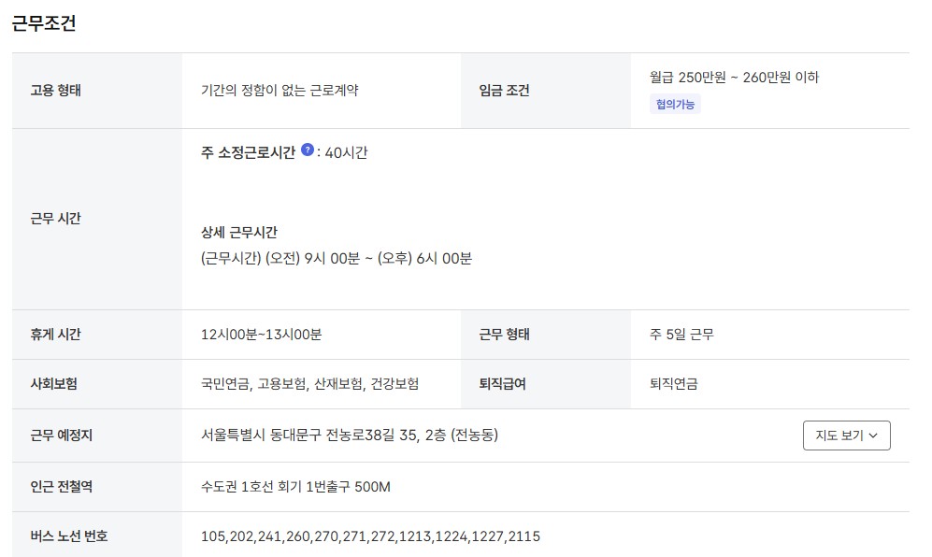Click the 주 5일 근무 value
Image resolution: width=932 pixels, height=557 pixels.
681,335
